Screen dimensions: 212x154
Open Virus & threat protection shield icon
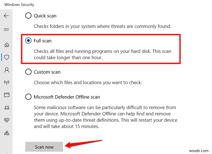click(7, 57)
